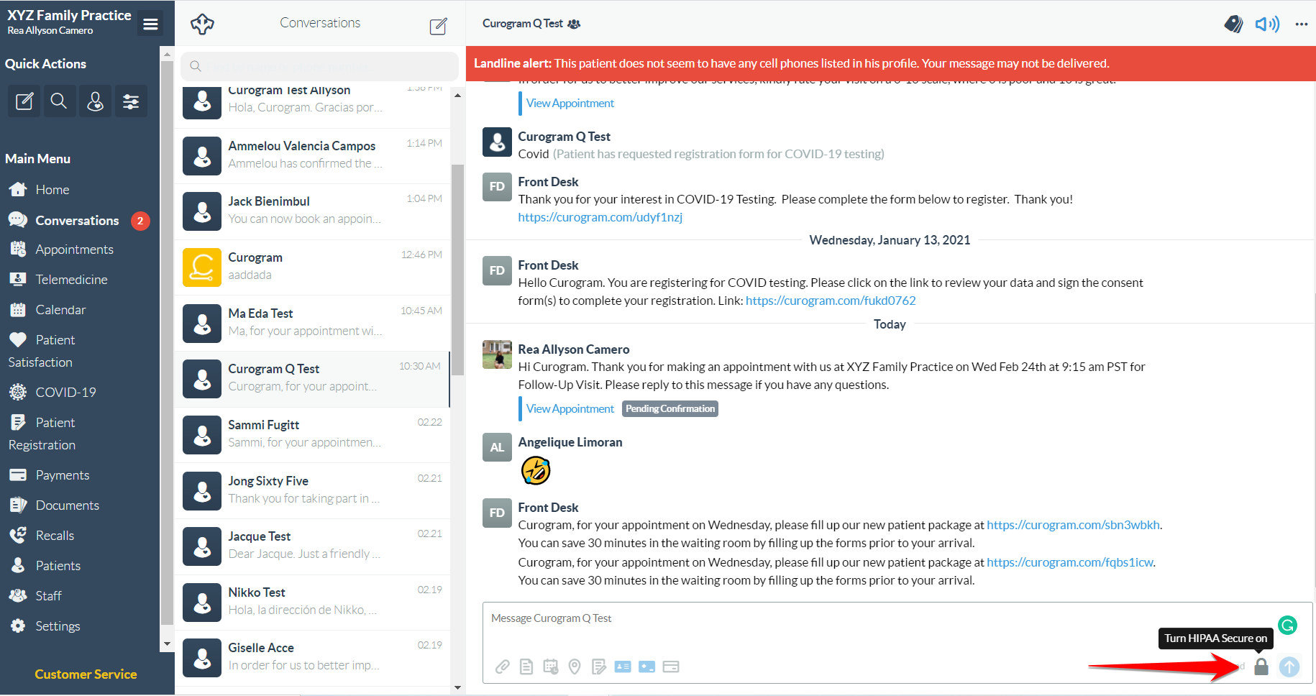
Task: Select Conversations in the Main Menu
Action: [76, 220]
